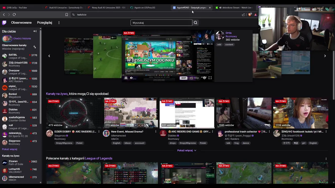
Task: Reload the page
Action: click(x=14, y=15)
